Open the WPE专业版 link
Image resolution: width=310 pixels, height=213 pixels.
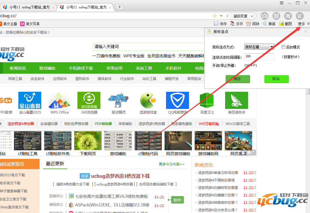click(134, 56)
